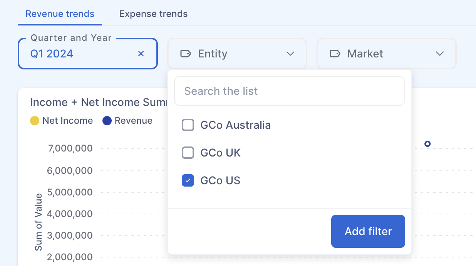Viewport: 476px width, 266px height.
Task: Enable the GCo UK checkbox
Action: 188,153
